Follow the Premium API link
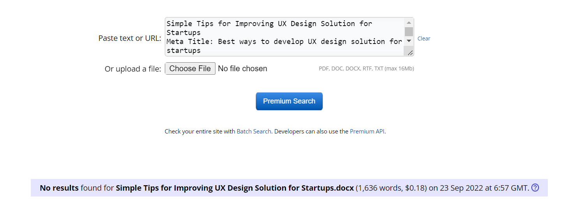579x221 pixels. click(367, 132)
